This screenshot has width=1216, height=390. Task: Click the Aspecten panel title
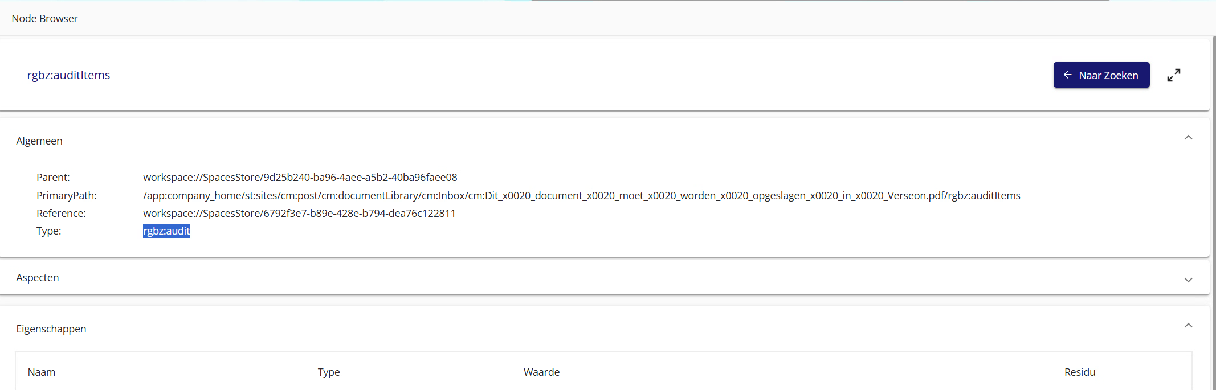38,278
